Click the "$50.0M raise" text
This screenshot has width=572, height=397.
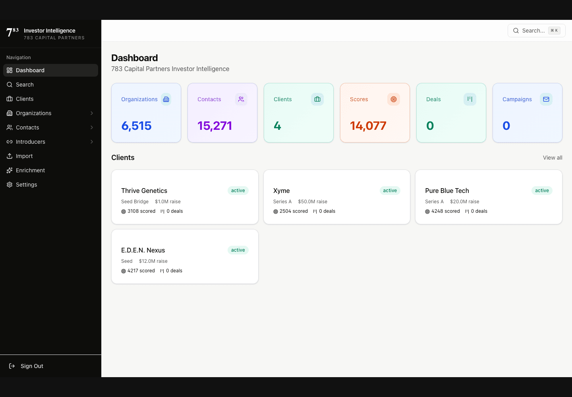tap(313, 202)
